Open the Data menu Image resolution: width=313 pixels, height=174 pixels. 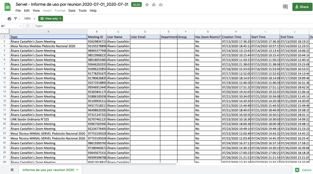click(72, 11)
